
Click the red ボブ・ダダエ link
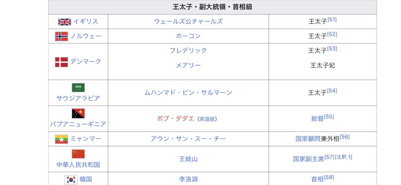(175, 119)
